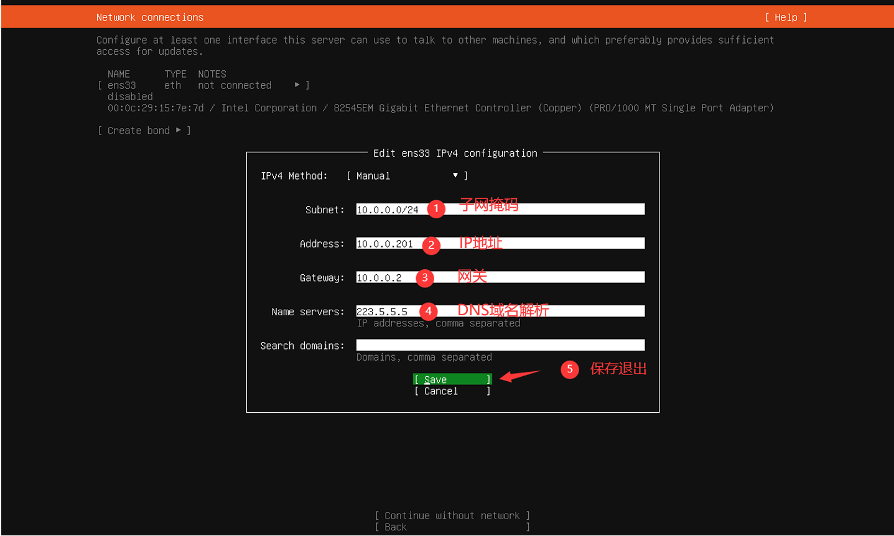Click 'Domains, comma separated' hint text
The width and height of the screenshot is (894, 536).
tap(424, 358)
